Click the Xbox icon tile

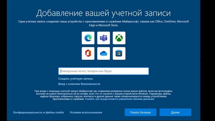click(119, 38)
